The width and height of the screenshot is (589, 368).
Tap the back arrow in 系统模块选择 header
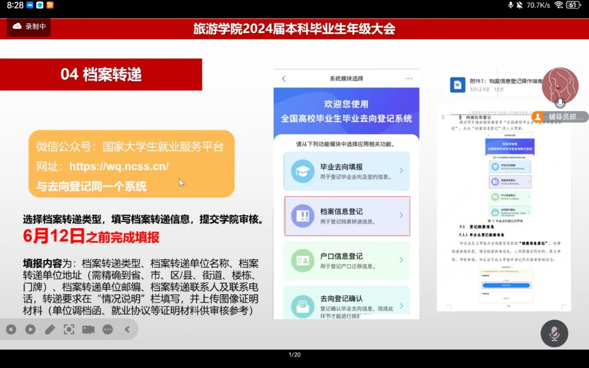point(283,79)
